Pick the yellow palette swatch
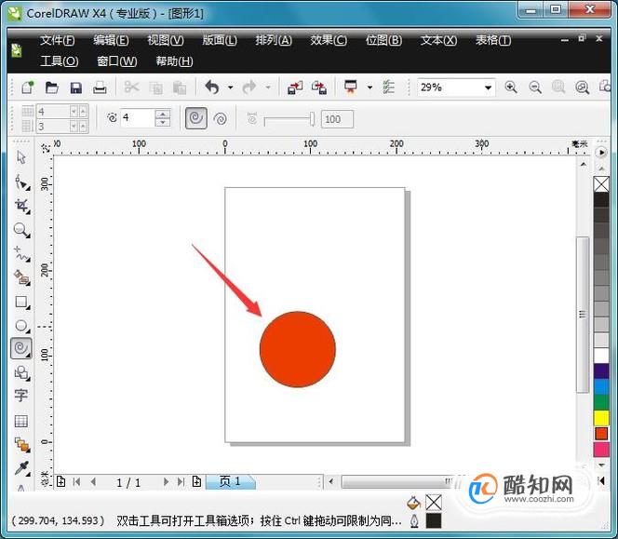 (x=601, y=418)
